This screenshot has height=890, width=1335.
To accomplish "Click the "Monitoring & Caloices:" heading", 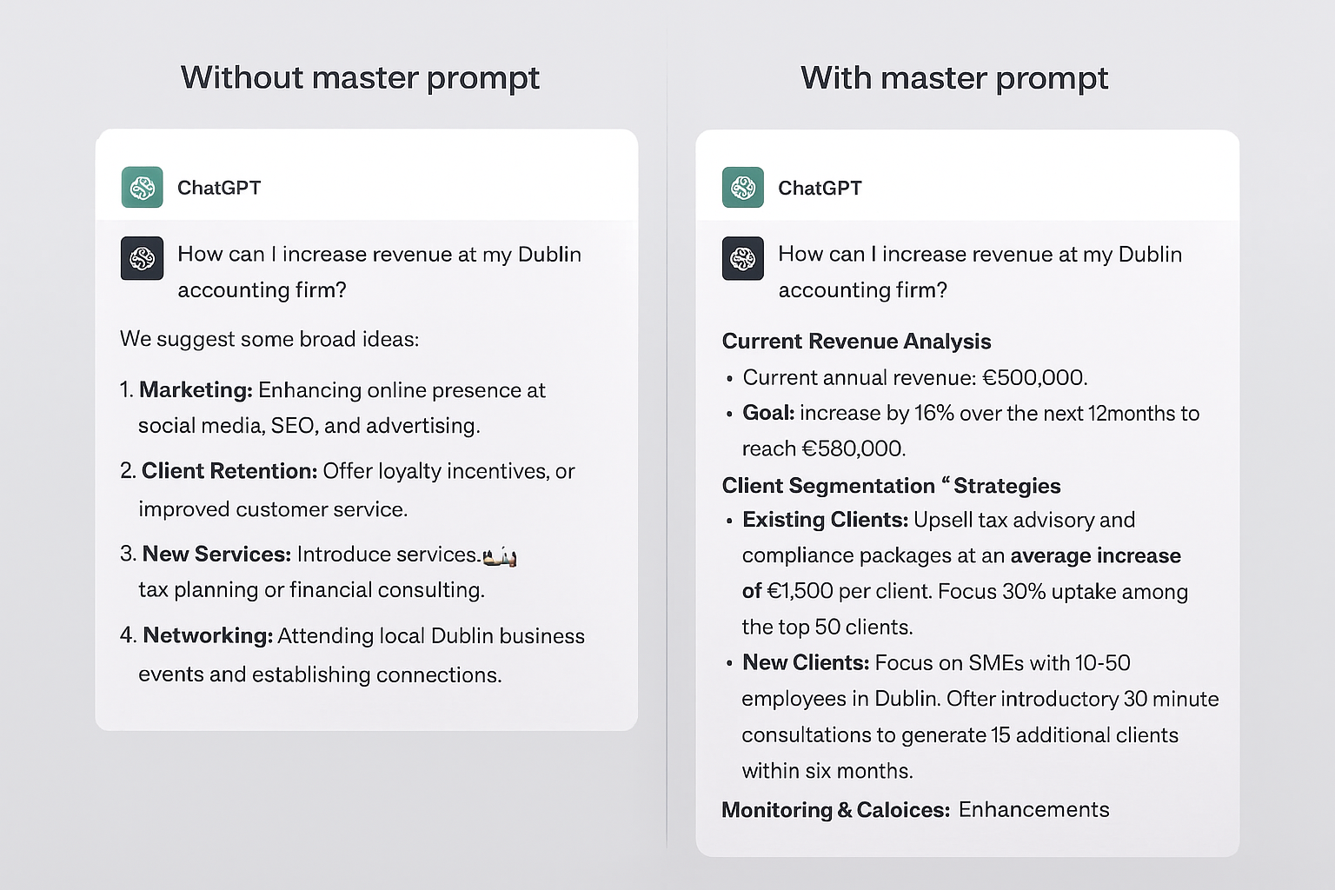I will coord(835,810).
